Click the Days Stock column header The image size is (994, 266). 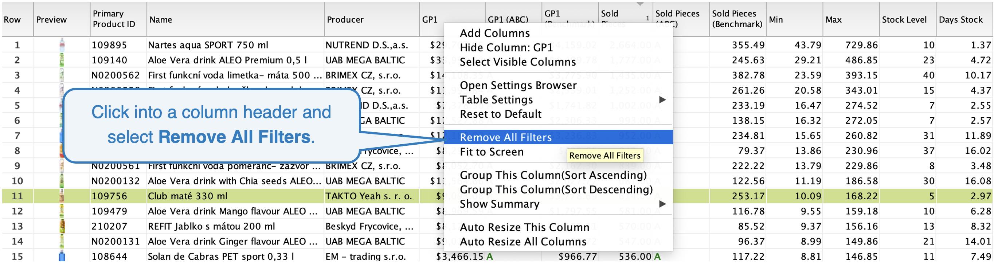(964, 19)
